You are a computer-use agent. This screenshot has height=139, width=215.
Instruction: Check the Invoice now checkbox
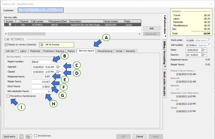pos(36,136)
